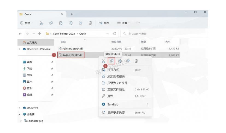Sort by the 类型 column header
This screenshot has height=133, width=226.
click(x=143, y=42)
